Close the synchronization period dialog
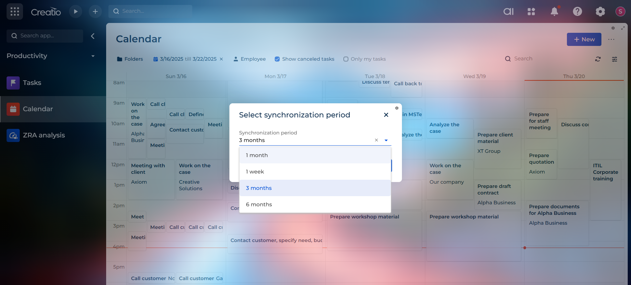Screen dimensions: 631x285 pos(386,115)
